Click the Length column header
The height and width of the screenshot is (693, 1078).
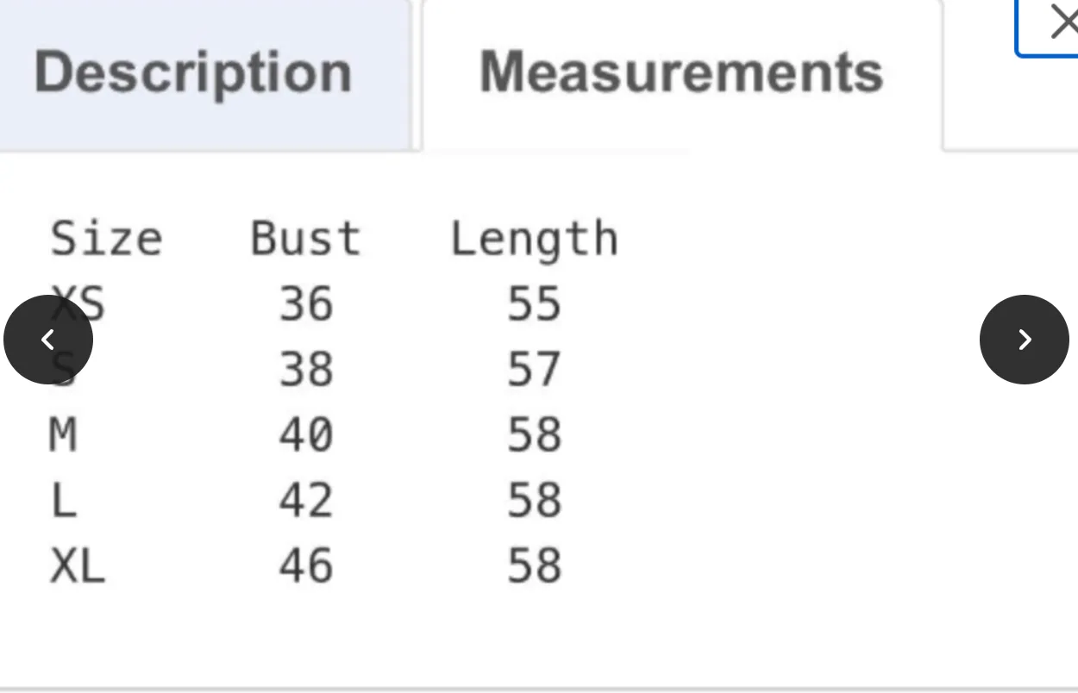[x=535, y=240]
